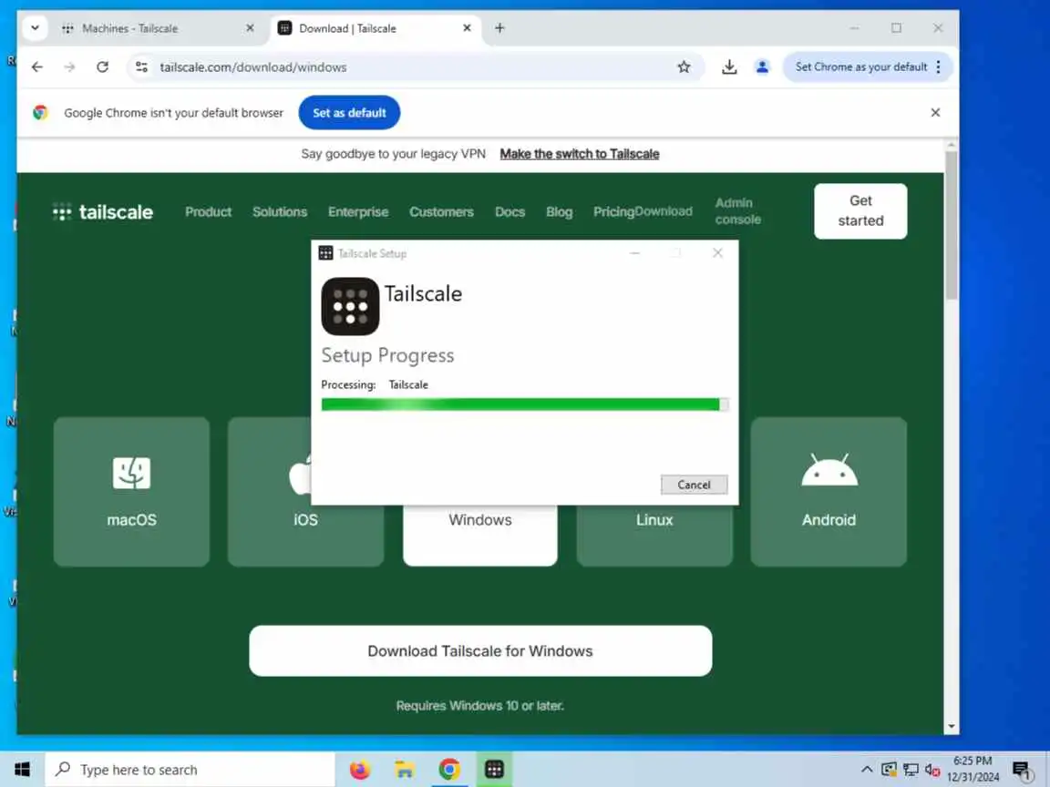
Task: Open the volume icon in the system tray
Action: tap(932, 771)
